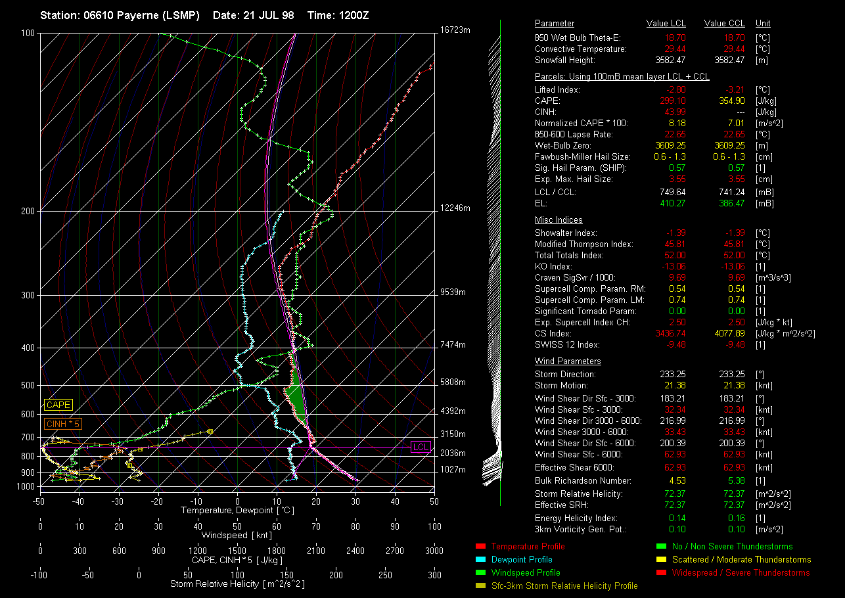Click the orange CINH * 5 box

[63, 424]
